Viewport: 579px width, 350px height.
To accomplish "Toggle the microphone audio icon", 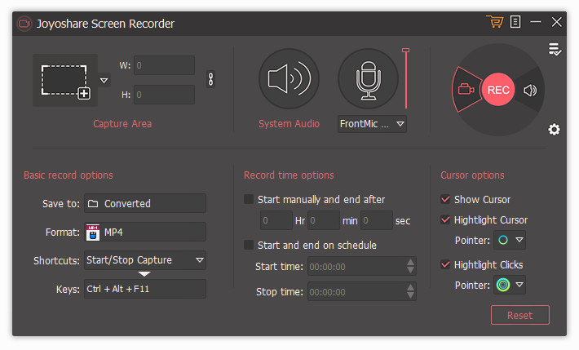I will [x=368, y=78].
